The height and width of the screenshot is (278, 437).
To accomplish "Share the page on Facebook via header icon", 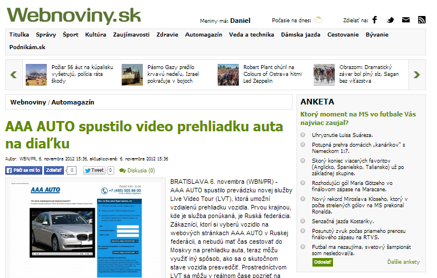I will (x=375, y=20).
